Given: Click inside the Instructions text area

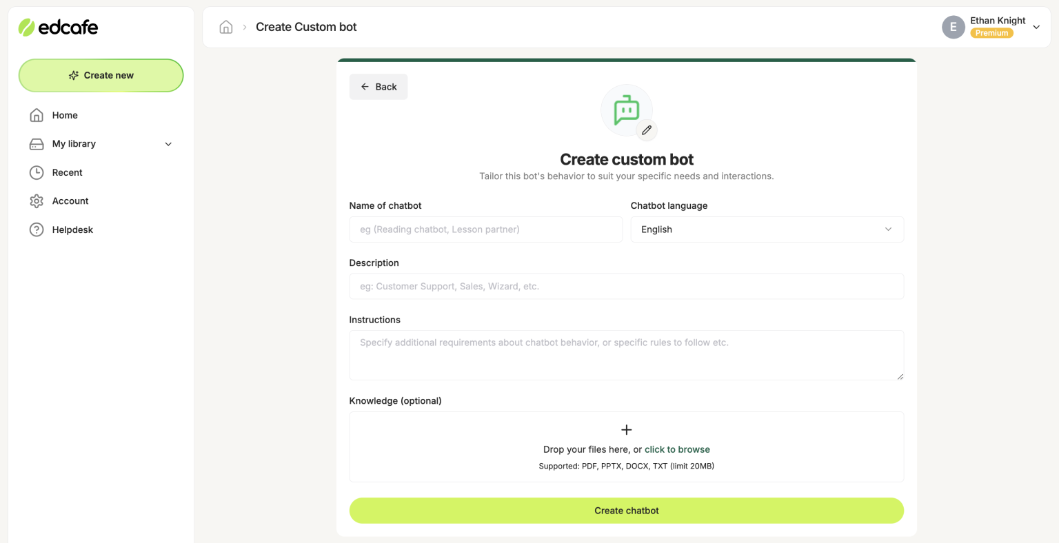Looking at the screenshot, I should pyautogui.click(x=626, y=354).
